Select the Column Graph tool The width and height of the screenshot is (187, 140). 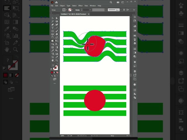tap(57, 54)
